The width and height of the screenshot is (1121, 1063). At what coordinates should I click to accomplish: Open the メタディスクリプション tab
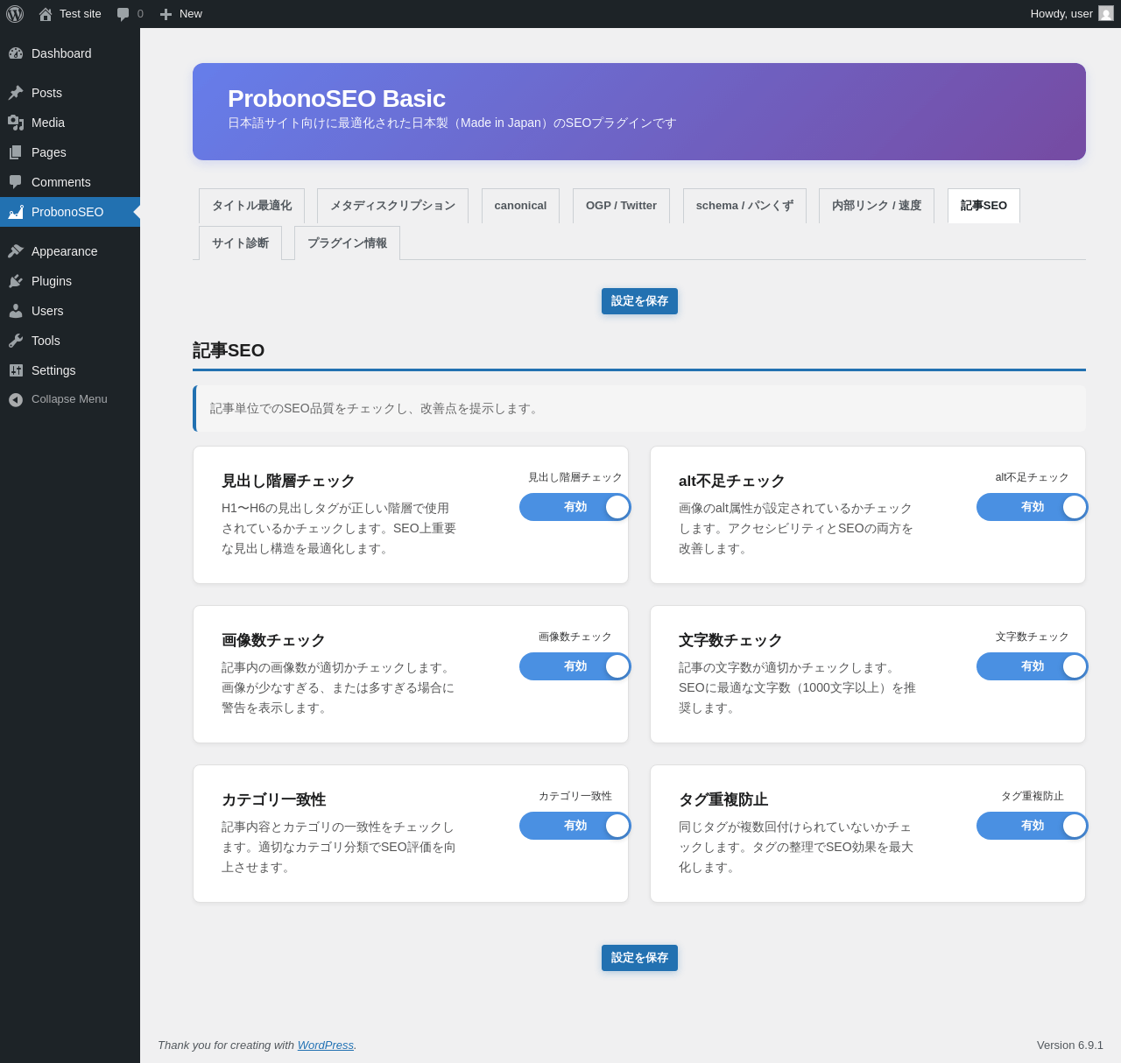pyautogui.click(x=392, y=206)
